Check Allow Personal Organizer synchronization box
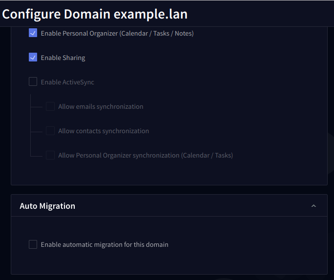 click(x=50, y=155)
